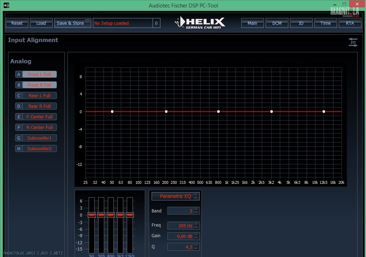Click the EQ node at 12k5

(x=324, y=111)
